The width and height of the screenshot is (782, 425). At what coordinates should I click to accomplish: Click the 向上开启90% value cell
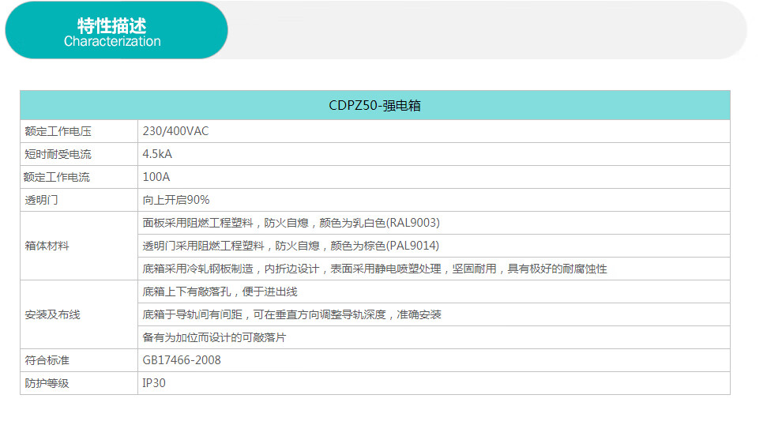click(175, 200)
